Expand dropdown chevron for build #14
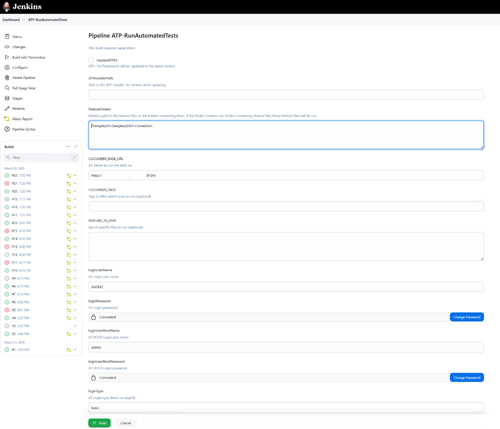 coord(75,239)
